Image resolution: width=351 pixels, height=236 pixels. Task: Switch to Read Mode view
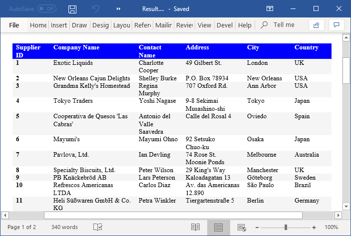195,227
